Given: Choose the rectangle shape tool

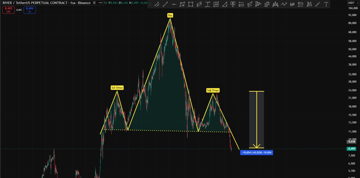Looking at the screenshot, I should click(191, 4).
